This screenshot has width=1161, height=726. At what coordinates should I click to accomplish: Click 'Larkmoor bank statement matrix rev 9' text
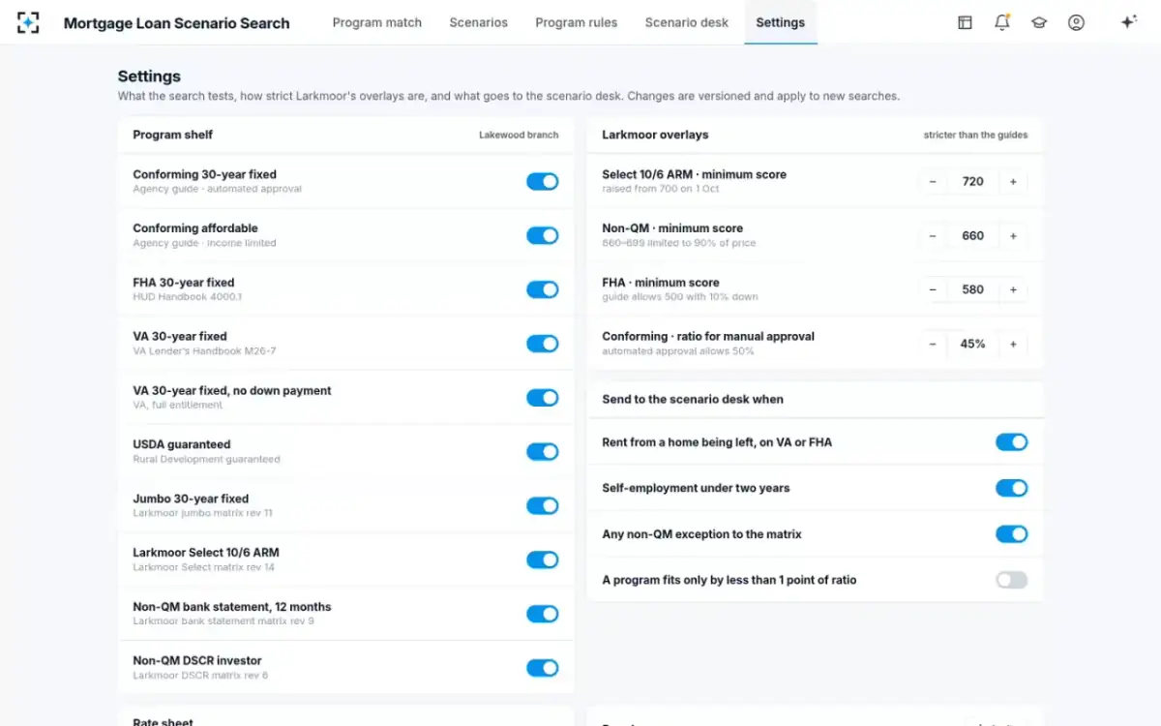223,621
